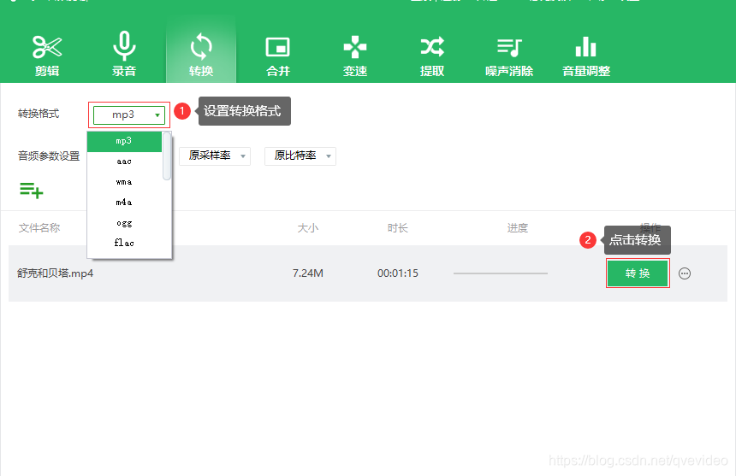Viewport: 736px width, 476px height.
Task: Open more options for 舒壳和贝塔.mp4
Action: (x=685, y=273)
